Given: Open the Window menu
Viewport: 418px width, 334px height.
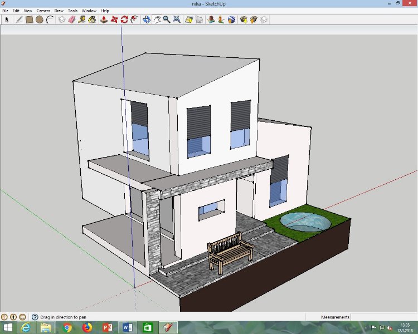Looking at the screenshot, I should click(89, 11).
